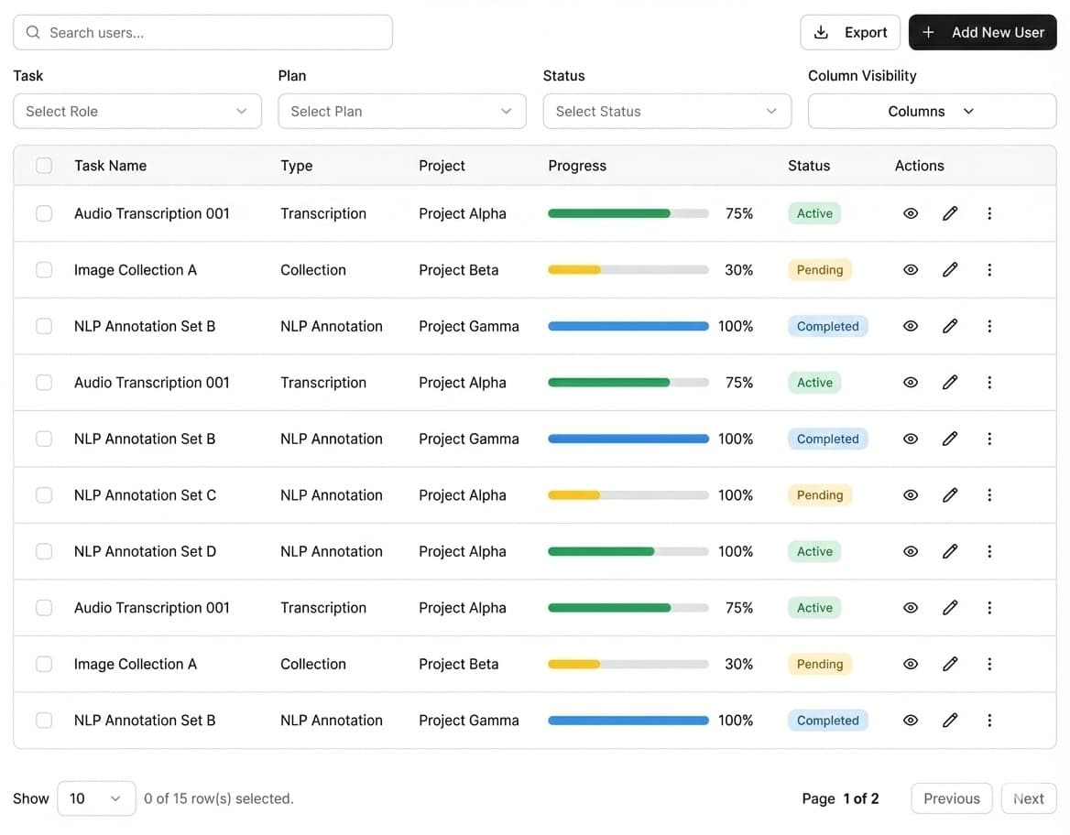Screen dimensions: 1070x835
Task: Check the Audio Transcription 001 row checkbox
Action: (43, 212)
